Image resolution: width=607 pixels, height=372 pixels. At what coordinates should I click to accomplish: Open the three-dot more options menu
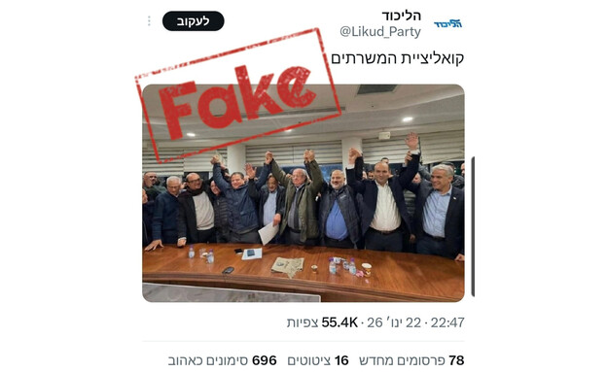click(149, 20)
